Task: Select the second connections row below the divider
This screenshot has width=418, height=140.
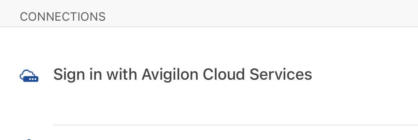Action: pos(209,133)
